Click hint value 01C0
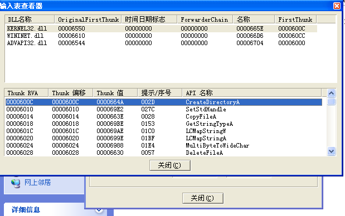The image size is (345, 216). (148, 131)
